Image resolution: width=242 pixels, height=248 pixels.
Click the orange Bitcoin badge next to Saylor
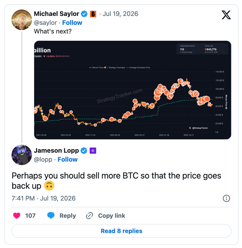[x=93, y=14]
